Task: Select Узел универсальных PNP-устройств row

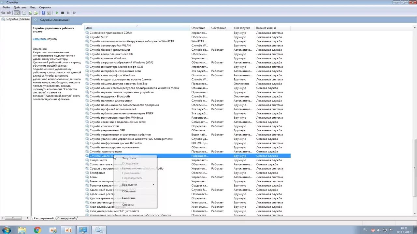Action: pyautogui.click(x=188, y=211)
